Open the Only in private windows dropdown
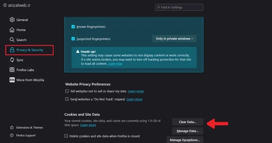 [x=174, y=39]
